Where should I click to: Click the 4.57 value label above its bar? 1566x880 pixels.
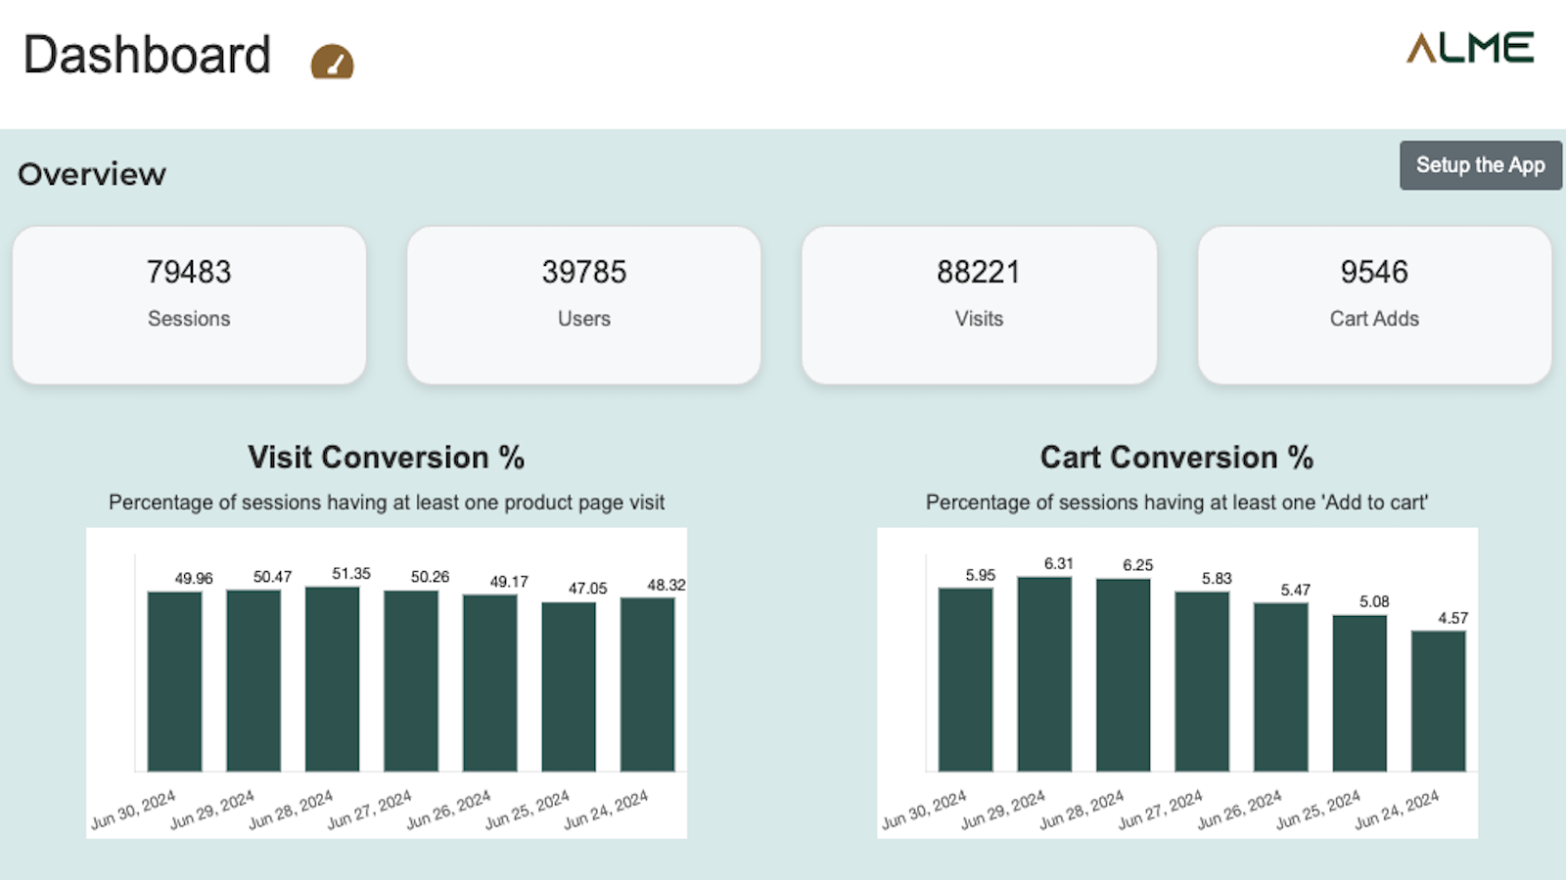[x=1452, y=618]
